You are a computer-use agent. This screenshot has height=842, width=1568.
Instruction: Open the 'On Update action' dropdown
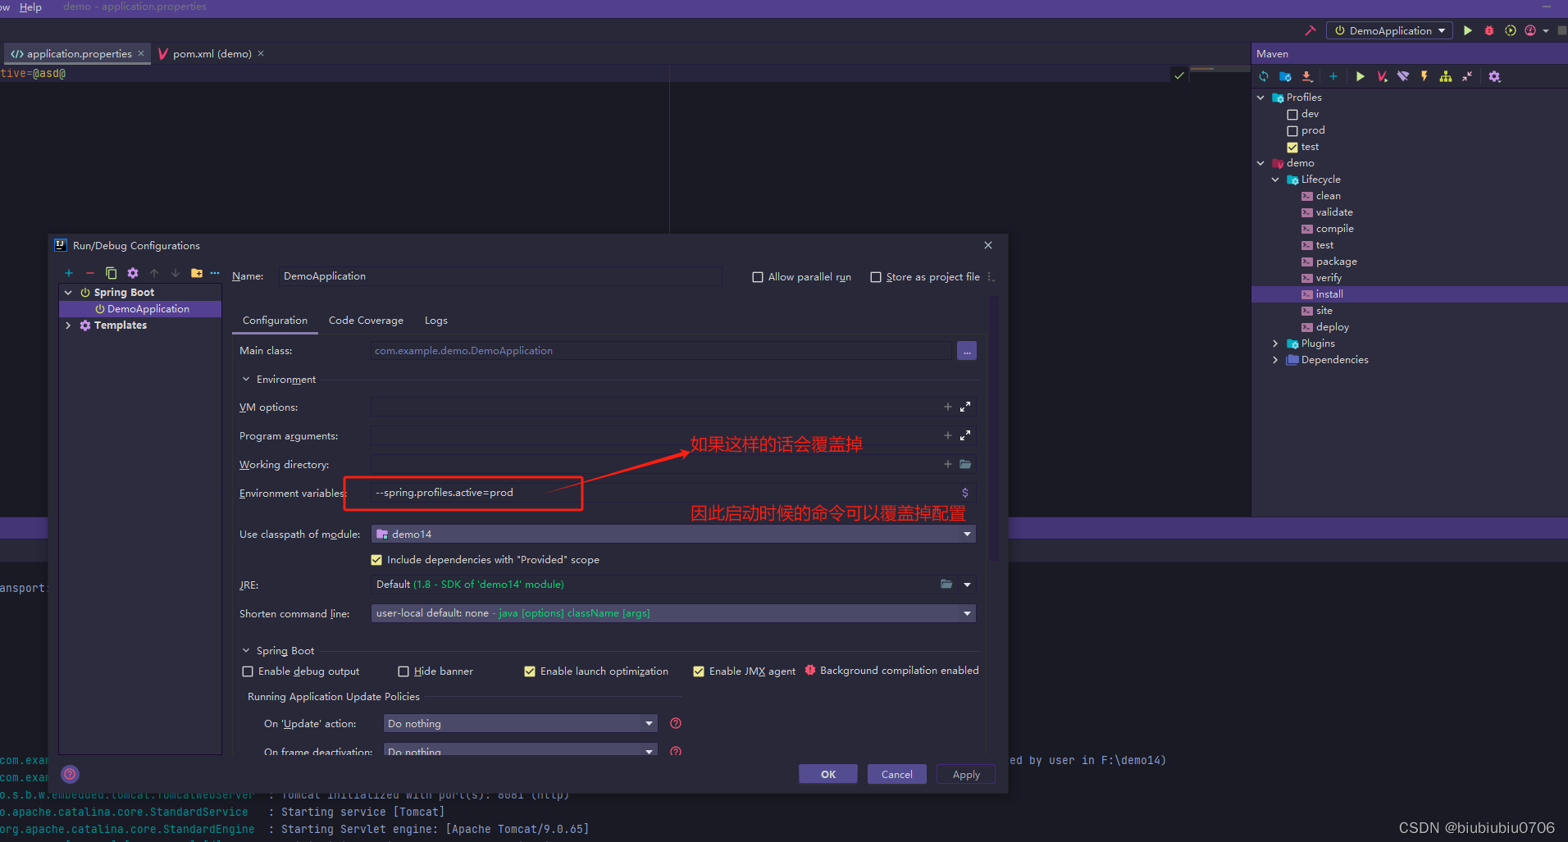(647, 723)
